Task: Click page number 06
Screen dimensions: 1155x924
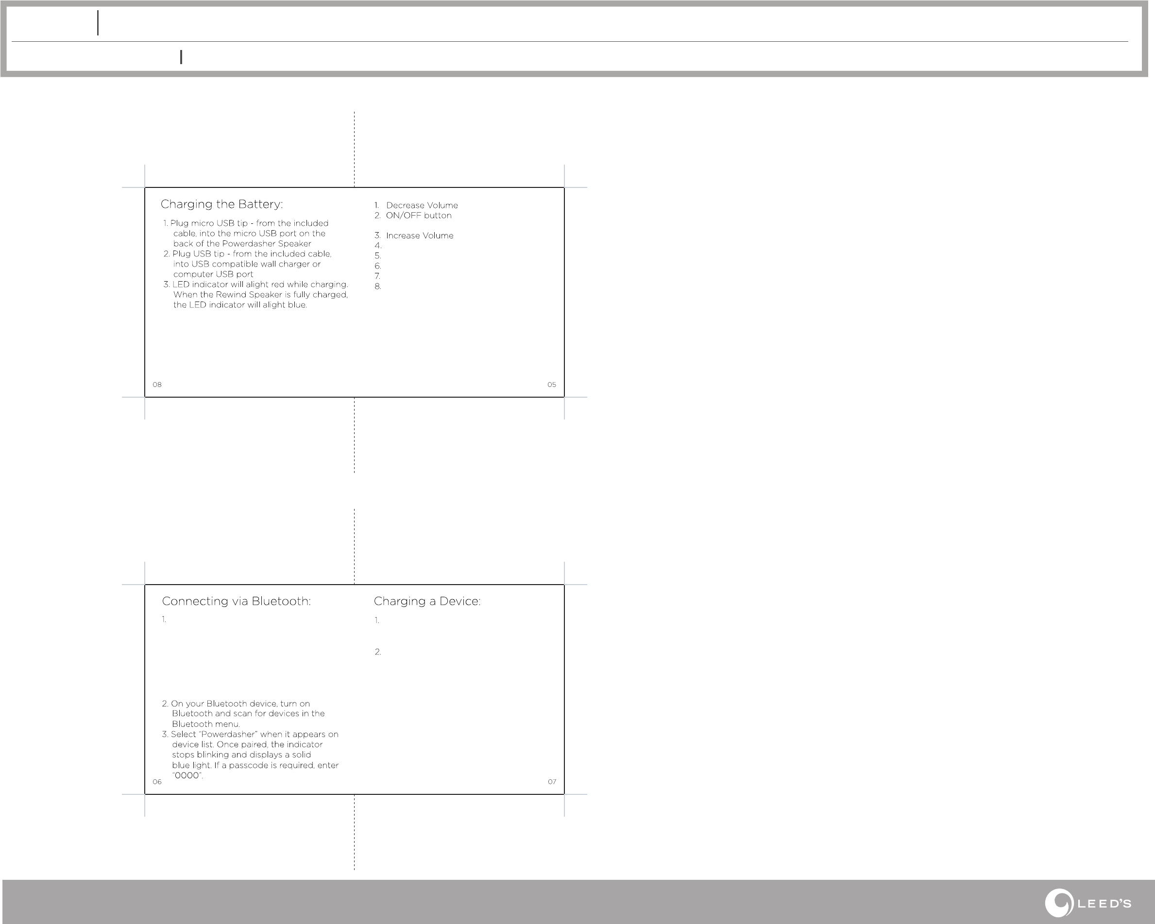Action: click(x=157, y=782)
